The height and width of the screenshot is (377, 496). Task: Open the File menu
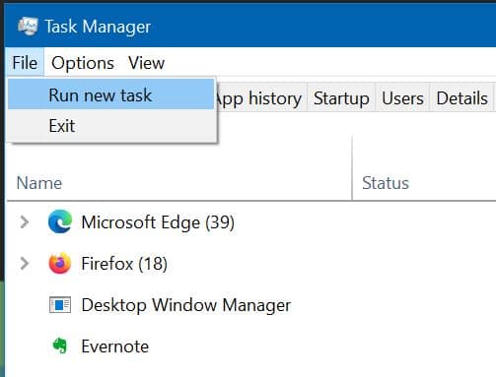25,62
